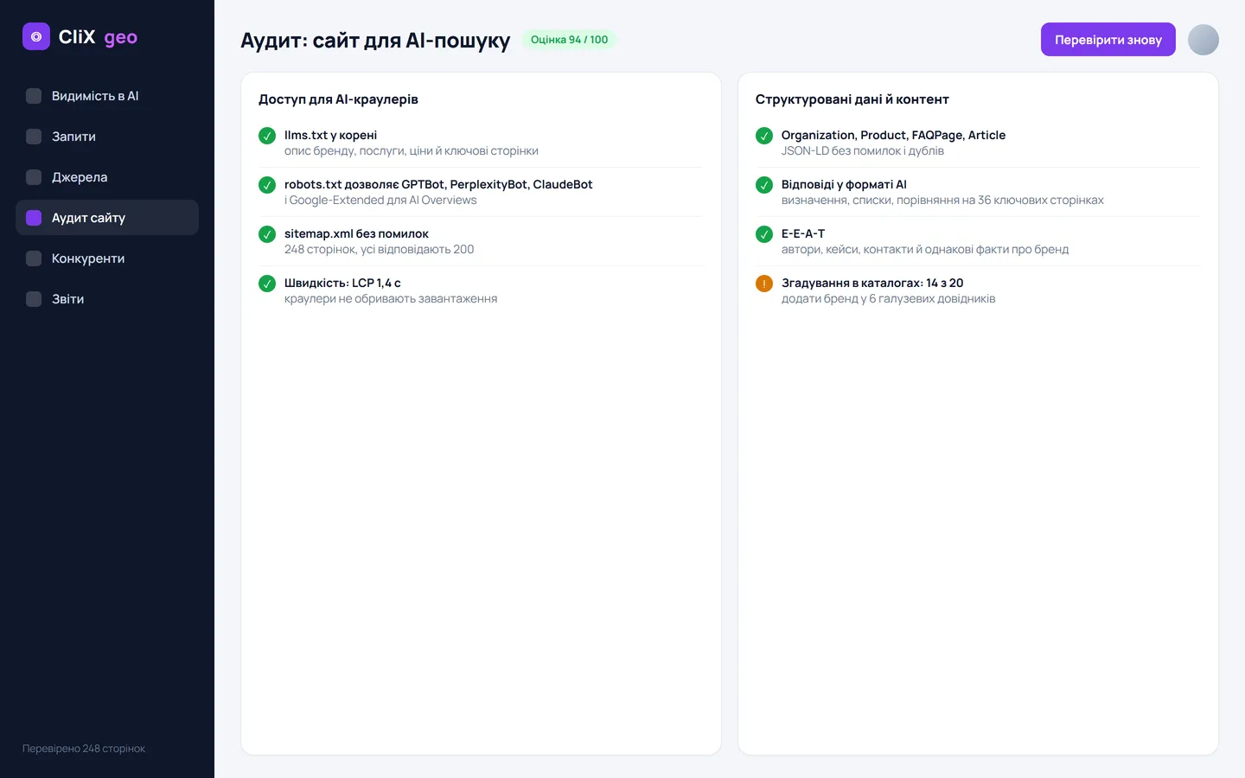Click the E-E-A-T title

(x=803, y=233)
